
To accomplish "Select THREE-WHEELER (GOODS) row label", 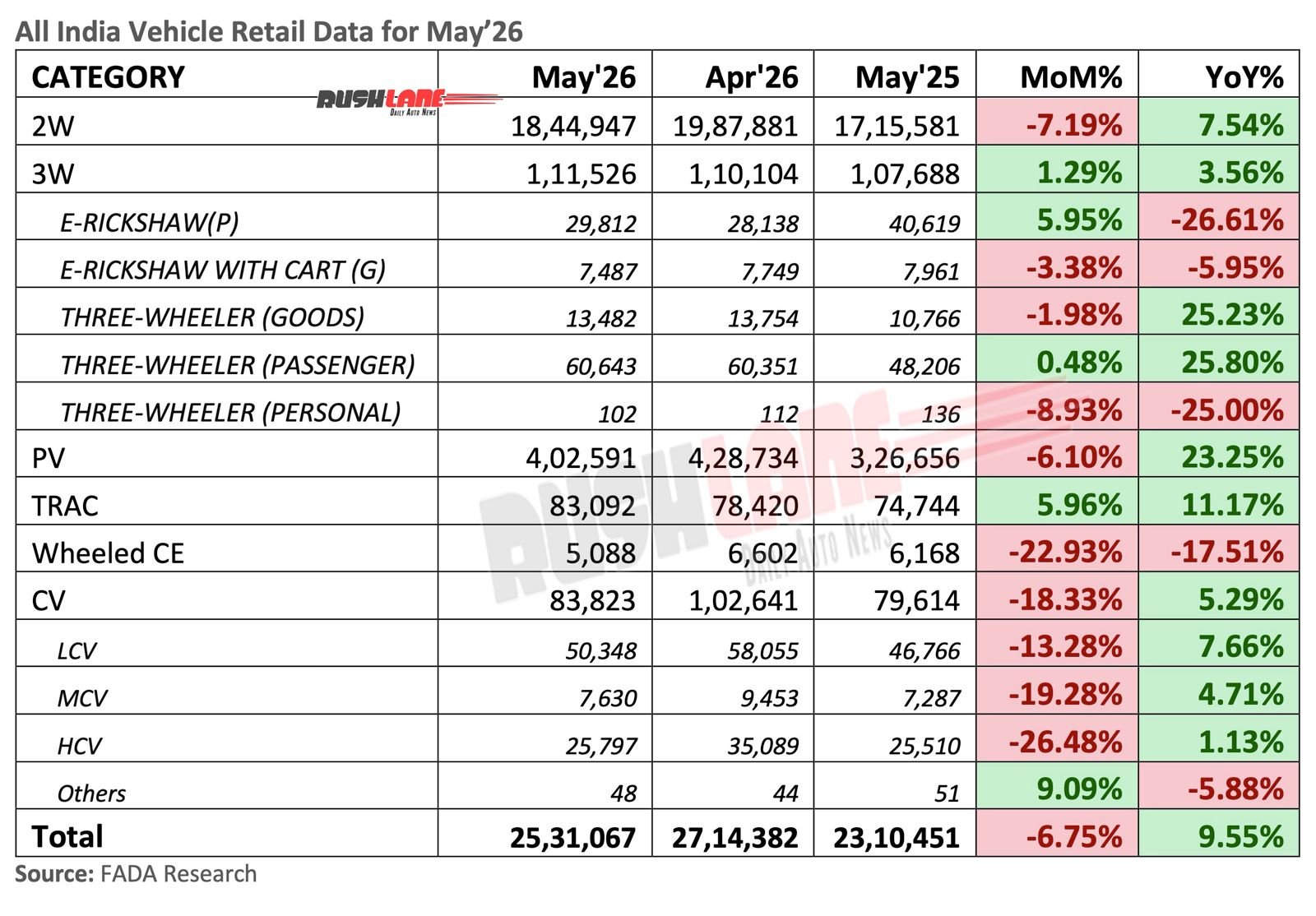I will coord(211,317).
